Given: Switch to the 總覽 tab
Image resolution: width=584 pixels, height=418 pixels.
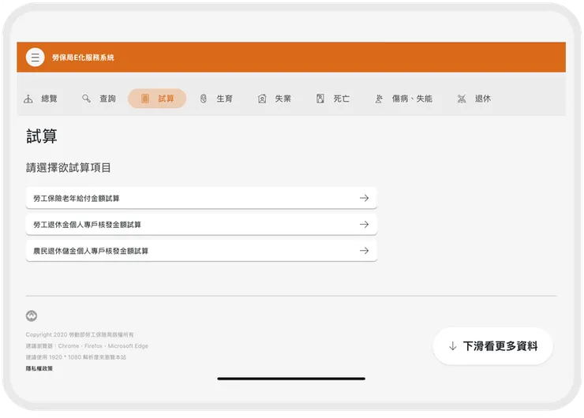Looking at the screenshot, I should coord(40,99).
